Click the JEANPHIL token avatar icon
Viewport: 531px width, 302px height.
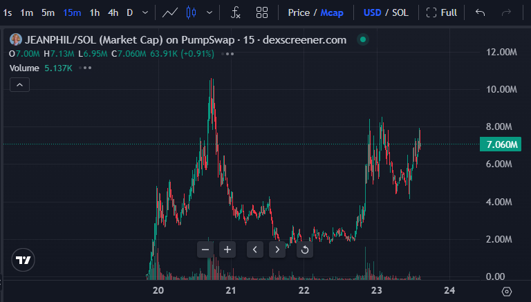pyautogui.click(x=16, y=39)
